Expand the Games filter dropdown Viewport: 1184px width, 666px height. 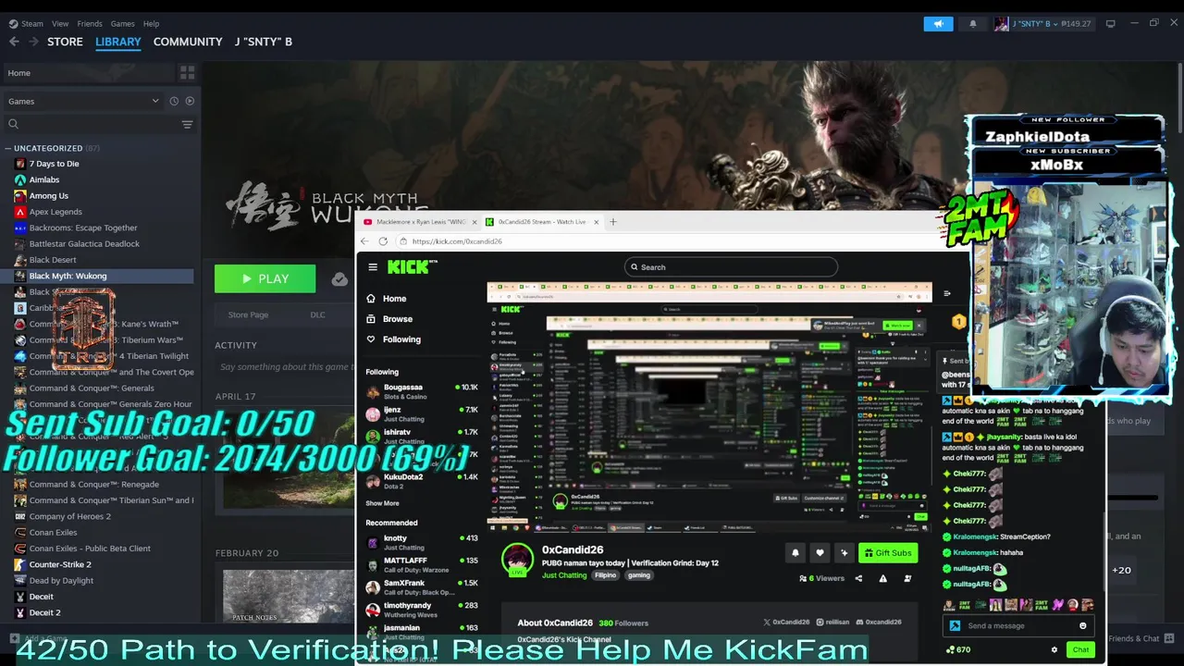(x=83, y=101)
